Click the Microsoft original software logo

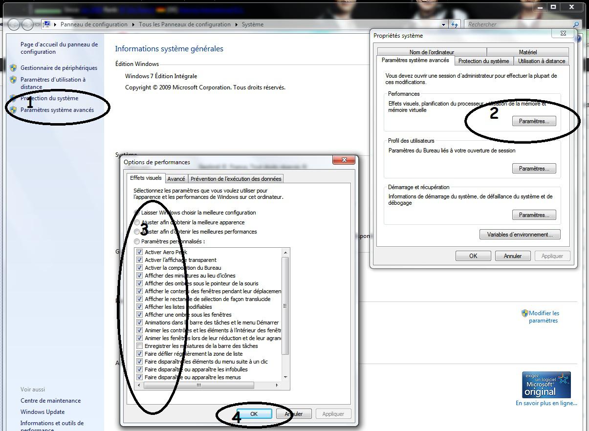(x=546, y=385)
